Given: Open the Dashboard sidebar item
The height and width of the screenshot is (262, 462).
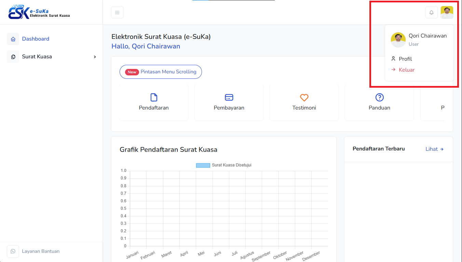Looking at the screenshot, I should pos(36,39).
